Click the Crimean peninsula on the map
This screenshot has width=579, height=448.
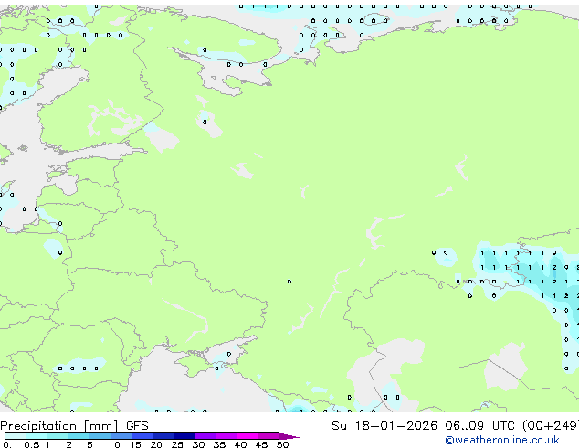pyautogui.click(x=219, y=357)
